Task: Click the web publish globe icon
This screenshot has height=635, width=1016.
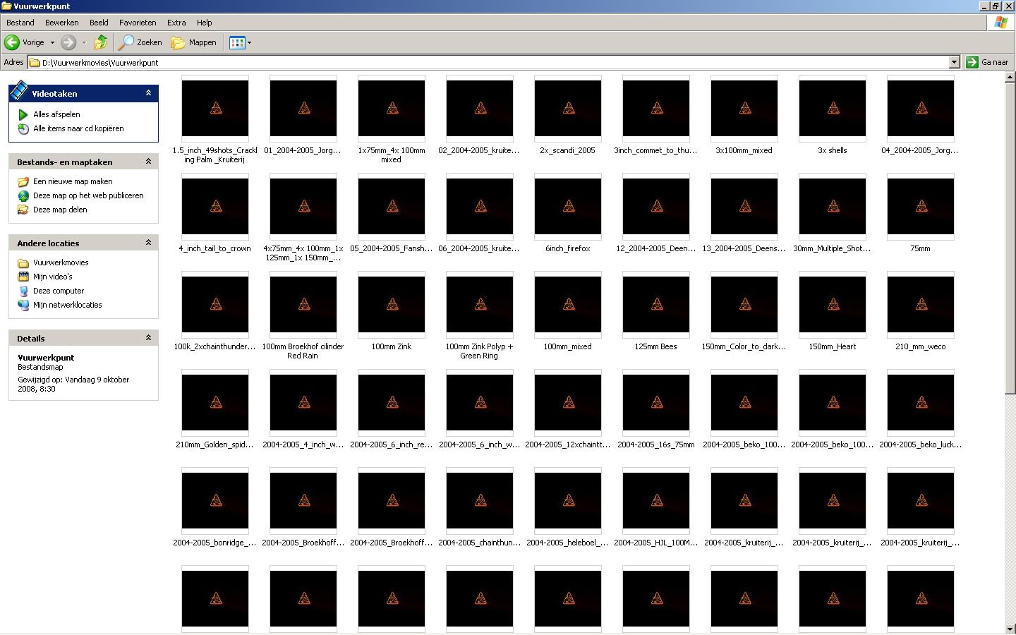Action: [x=23, y=195]
